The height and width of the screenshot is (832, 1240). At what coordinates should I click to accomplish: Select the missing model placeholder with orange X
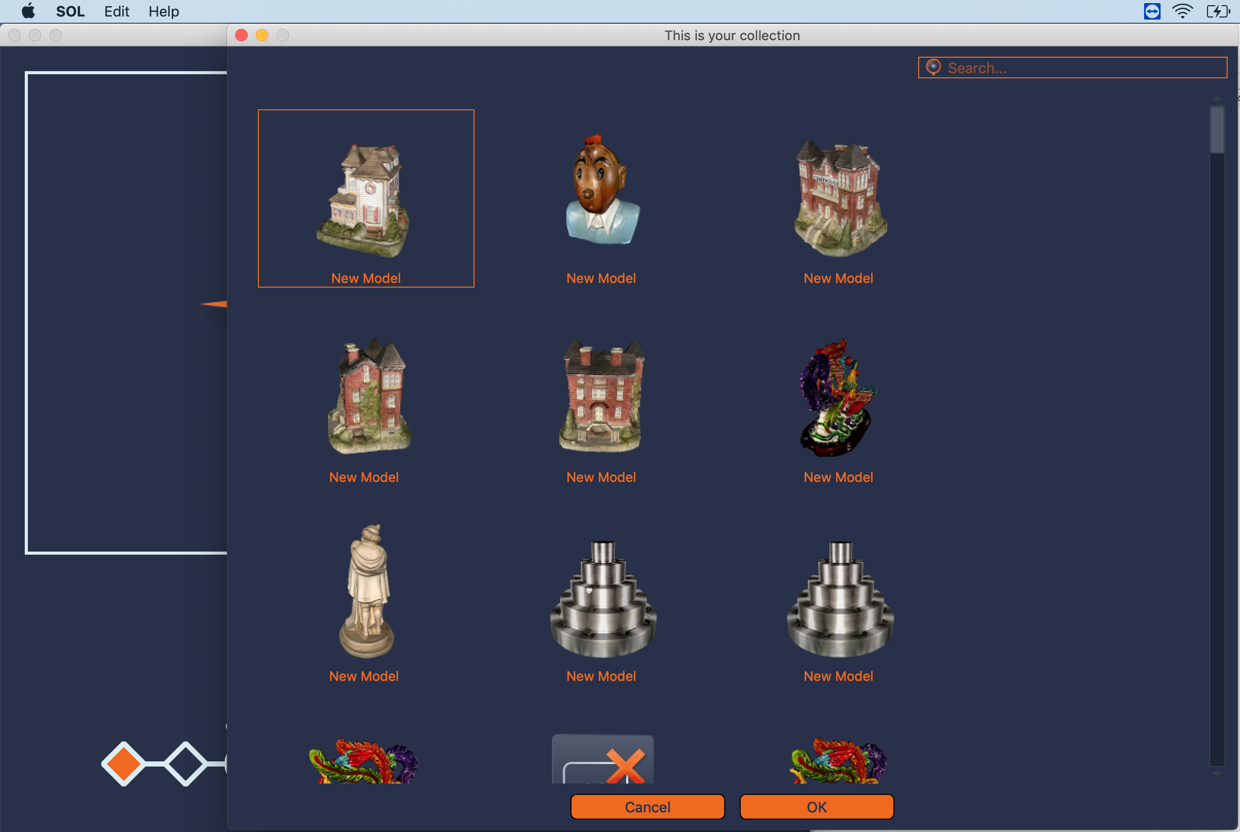coord(603,759)
